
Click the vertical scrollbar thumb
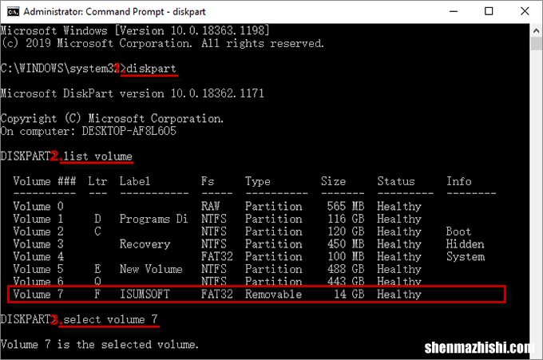coord(536,44)
